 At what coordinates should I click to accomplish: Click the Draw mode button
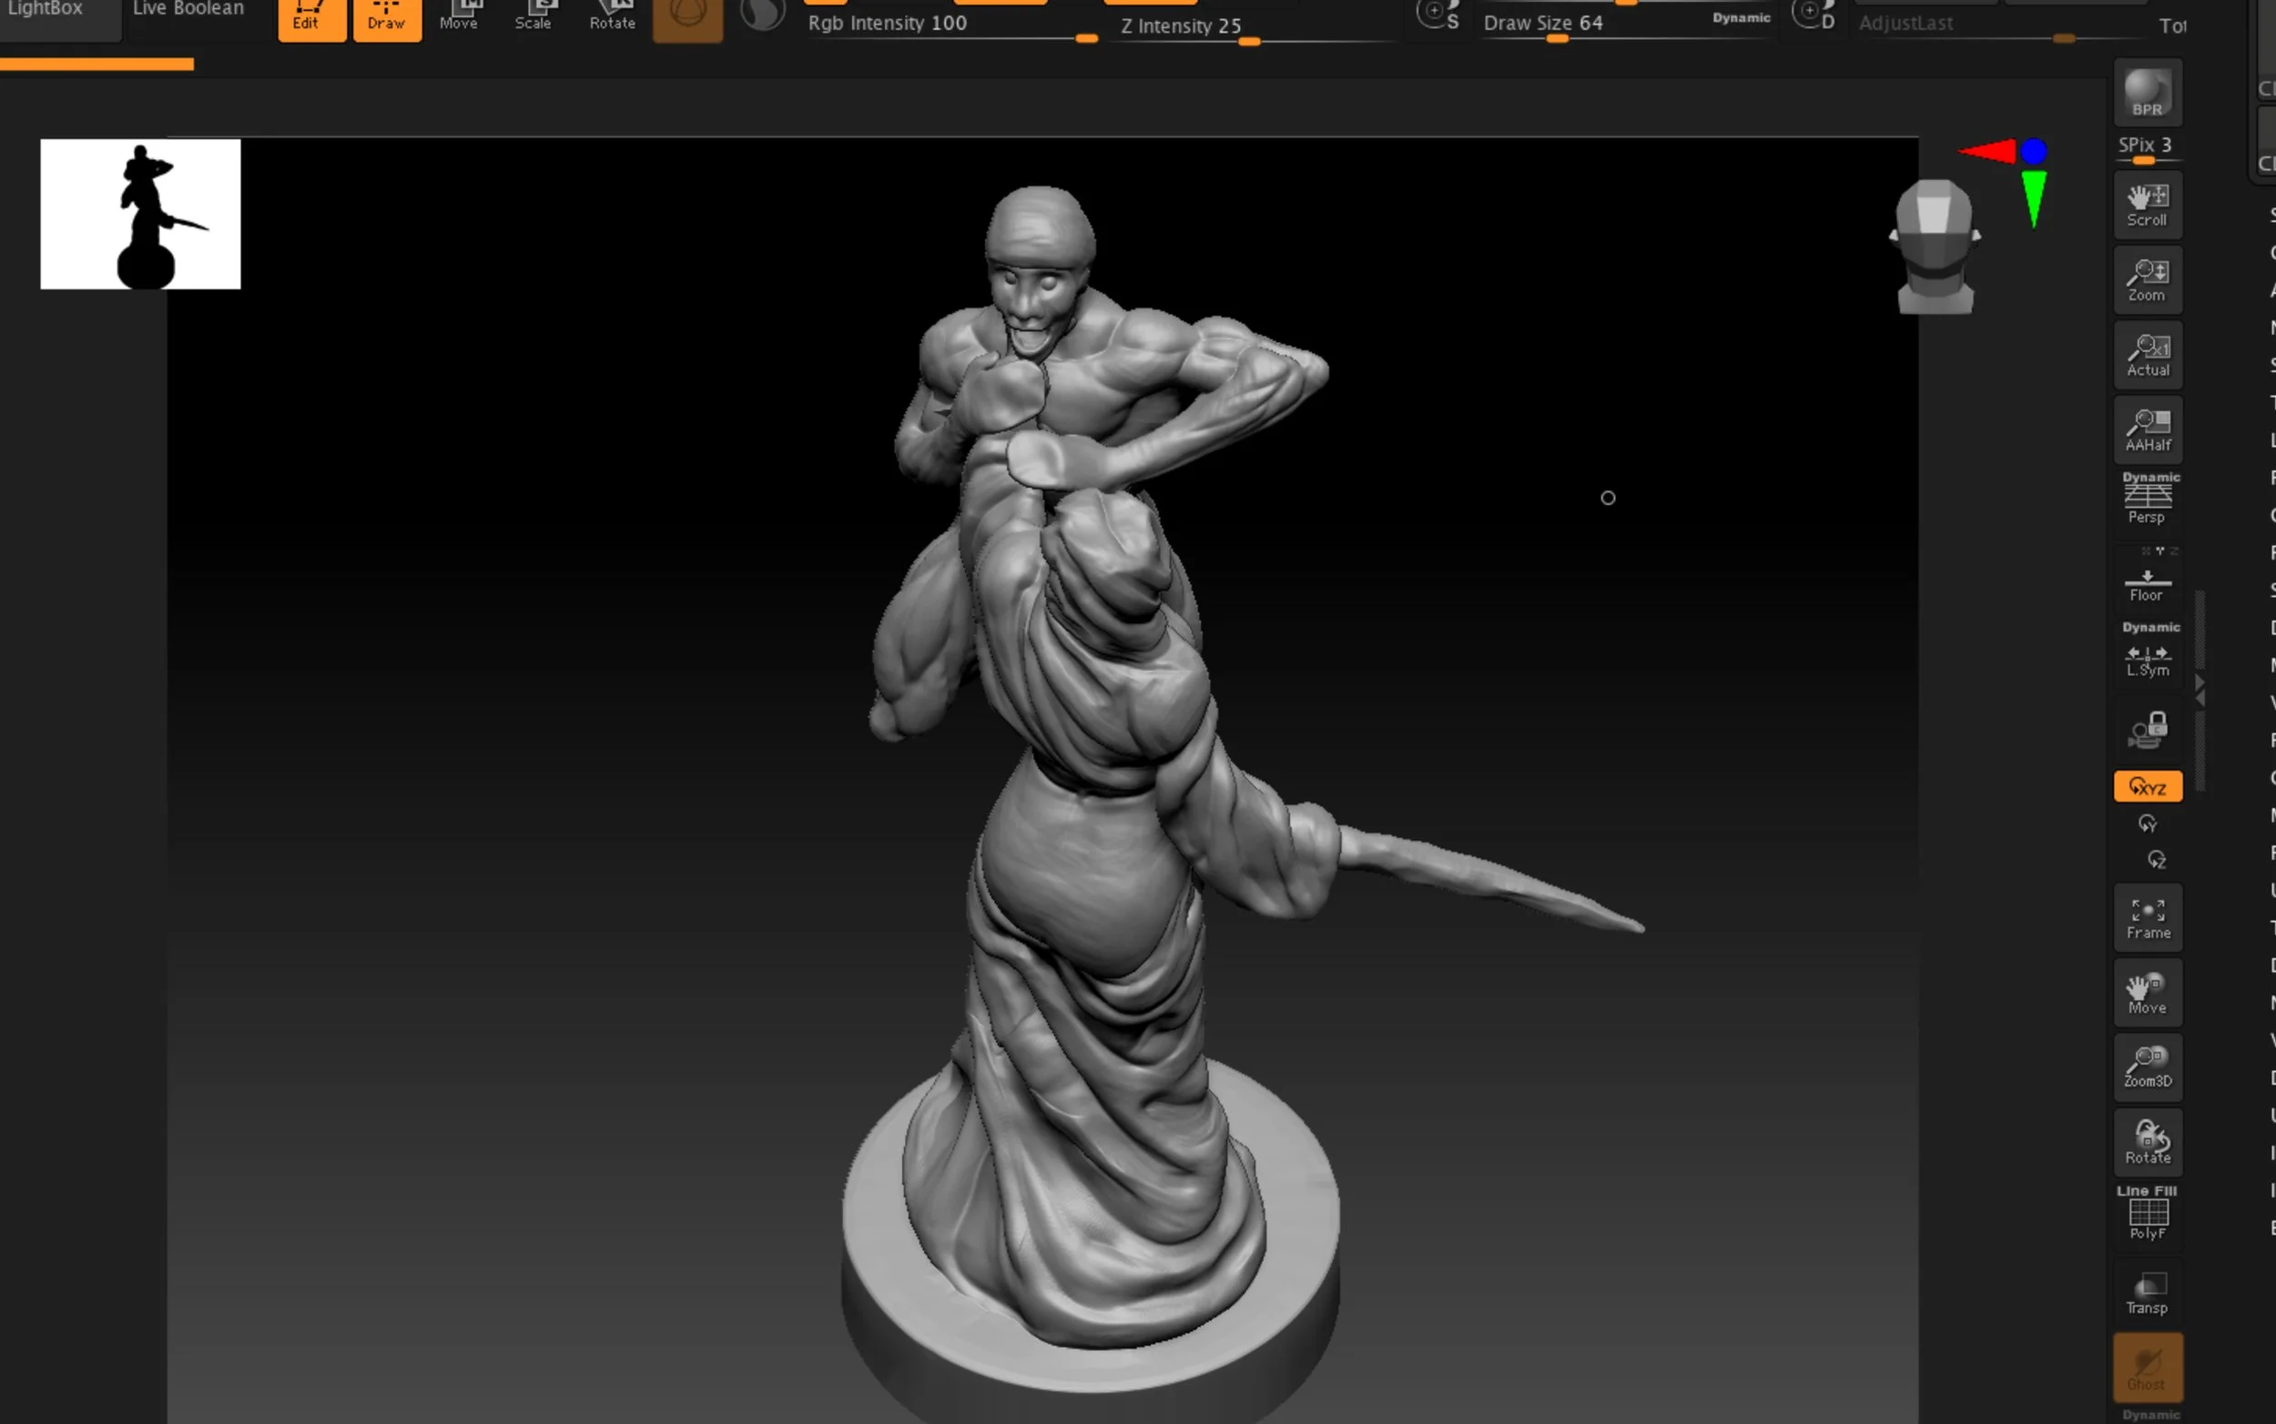(x=386, y=19)
